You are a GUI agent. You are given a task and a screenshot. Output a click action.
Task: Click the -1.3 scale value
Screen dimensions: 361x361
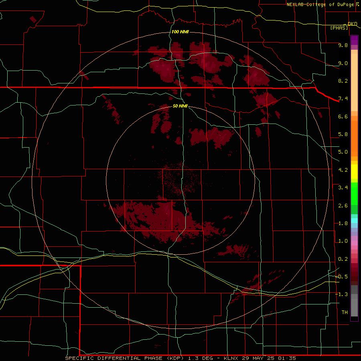point(342,294)
